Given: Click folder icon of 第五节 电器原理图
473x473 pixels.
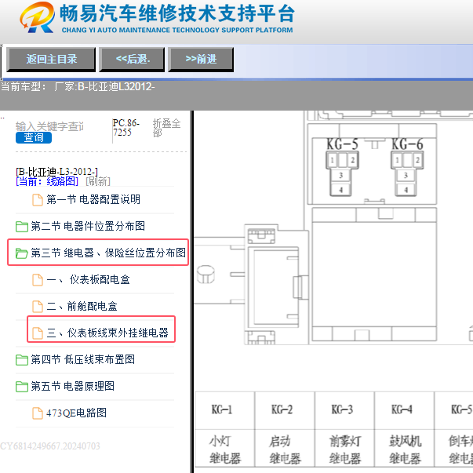Looking at the screenshot, I should (22, 387).
